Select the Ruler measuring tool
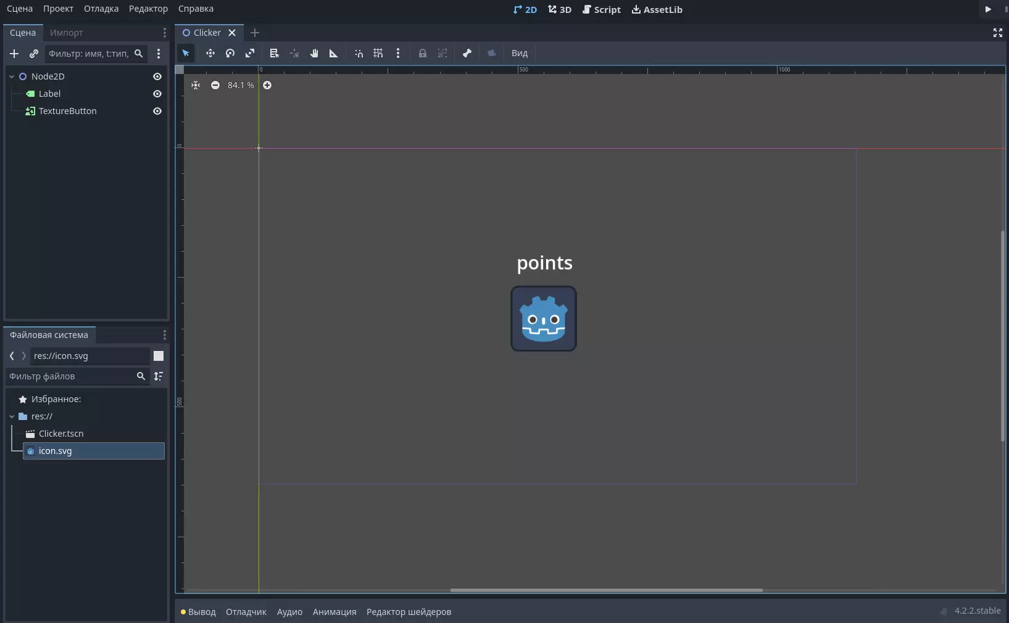 point(334,53)
